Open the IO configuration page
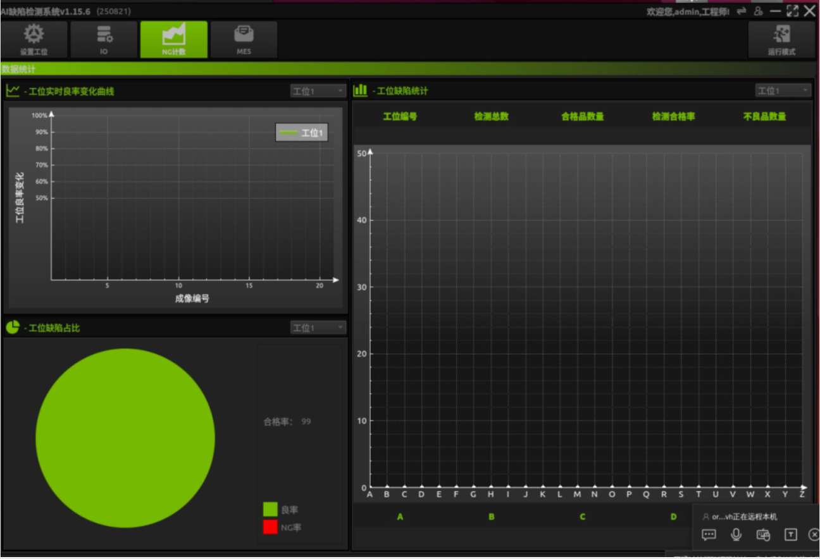This screenshot has height=559, width=820. tap(104, 40)
